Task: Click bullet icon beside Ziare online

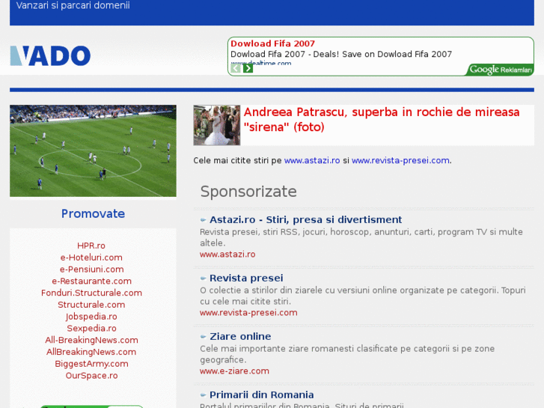Action: (x=204, y=336)
